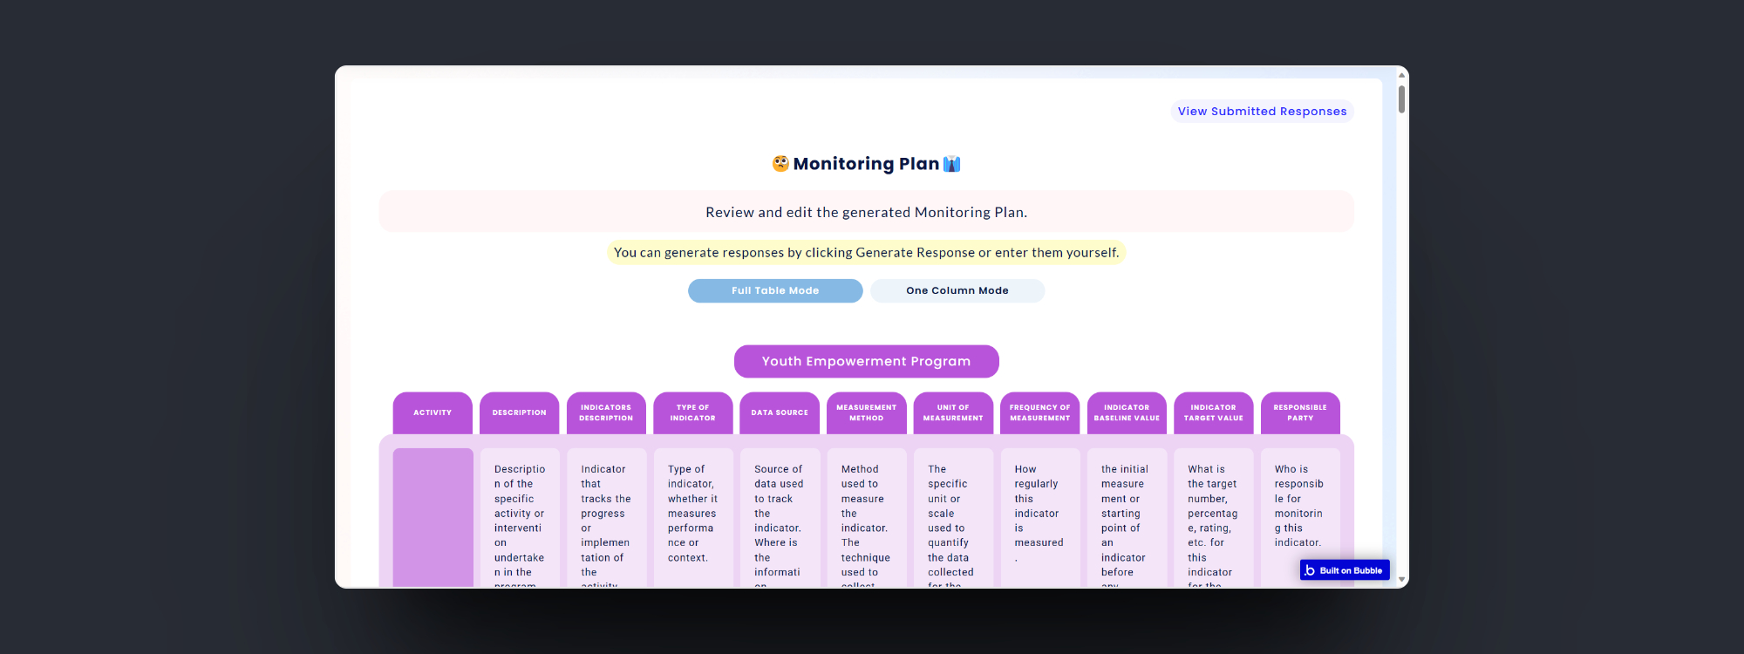Image resolution: width=1744 pixels, height=654 pixels.
Task: Click the Frequency of Measurement header
Action: pyautogui.click(x=1039, y=412)
